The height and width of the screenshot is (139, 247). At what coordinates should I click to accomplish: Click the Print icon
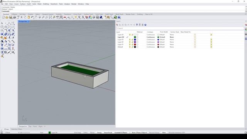pos(14,17)
